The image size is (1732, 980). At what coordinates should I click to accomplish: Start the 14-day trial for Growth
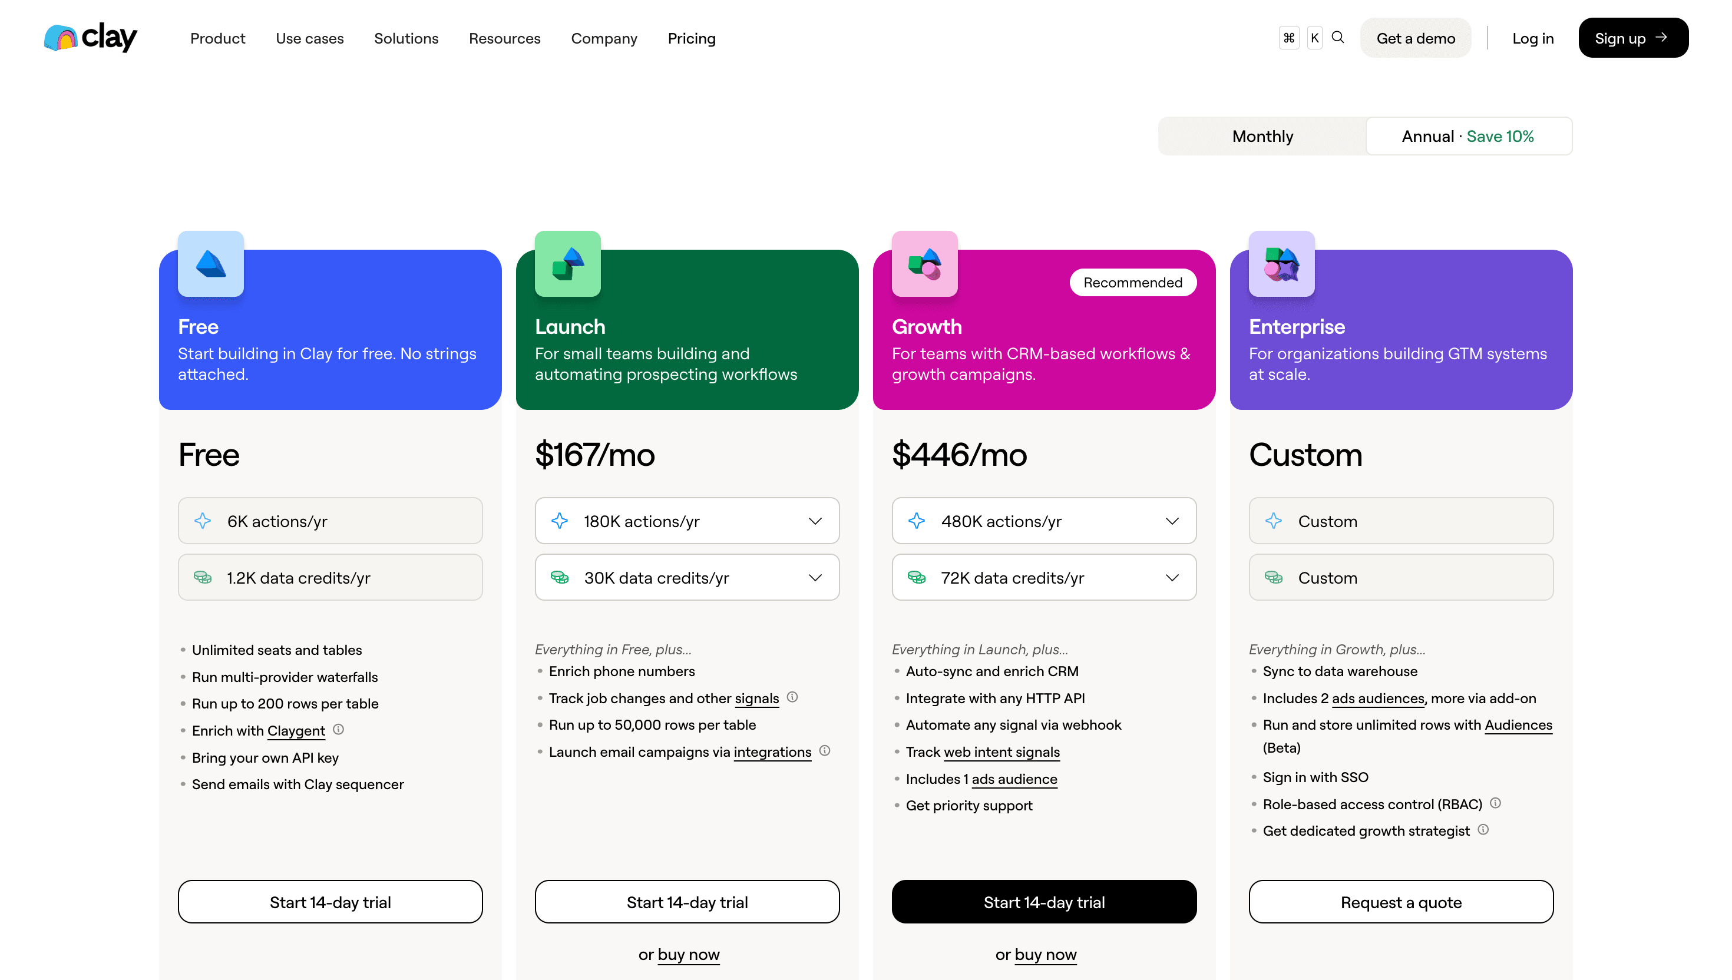click(1043, 902)
